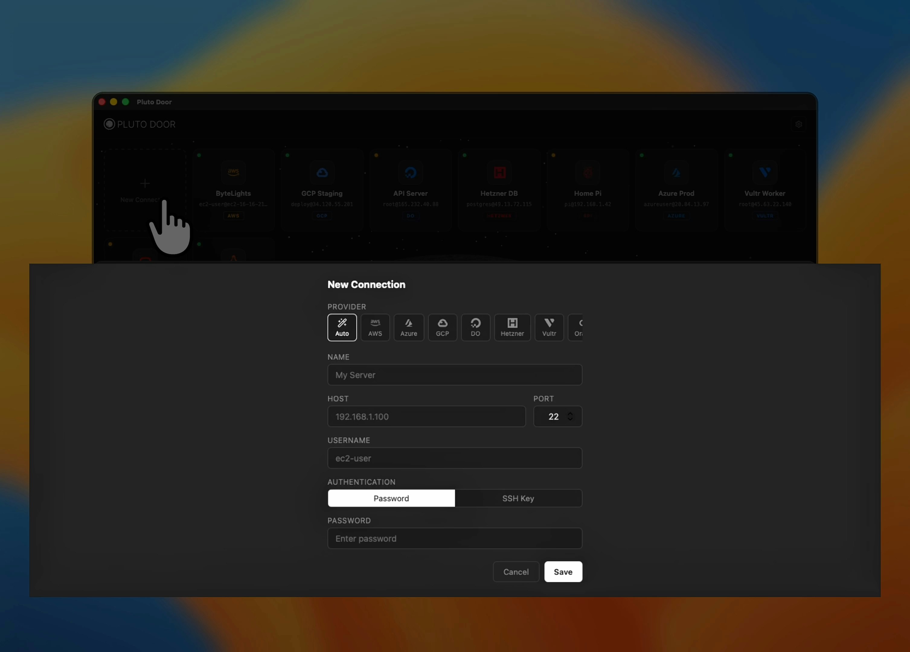The image size is (910, 652).
Task: Select the Hetzner provider icon
Action: pyautogui.click(x=512, y=327)
